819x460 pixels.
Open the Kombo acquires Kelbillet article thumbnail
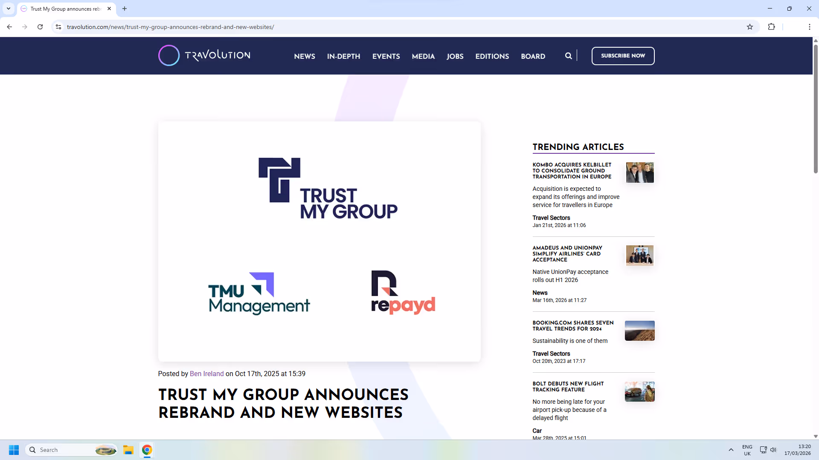coord(639,172)
